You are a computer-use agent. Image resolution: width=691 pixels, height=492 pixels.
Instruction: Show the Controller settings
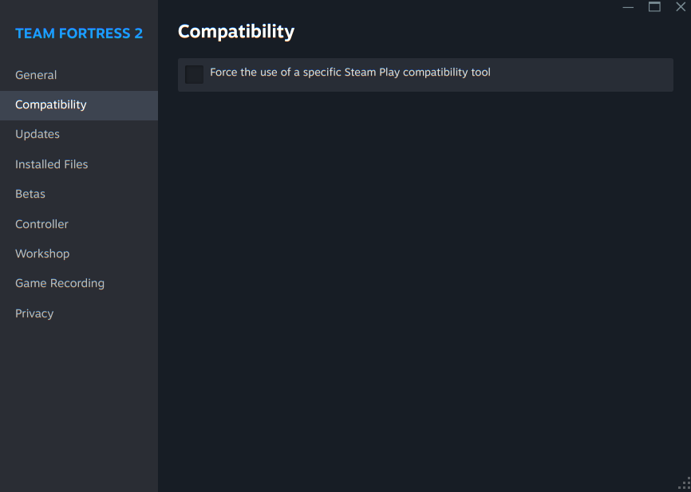[42, 224]
